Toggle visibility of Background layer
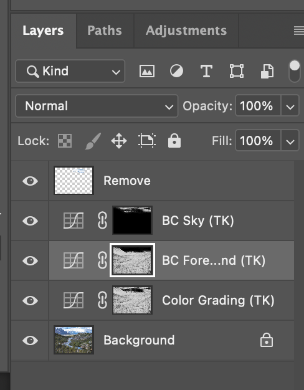The image size is (304, 390). click(30, 340)
